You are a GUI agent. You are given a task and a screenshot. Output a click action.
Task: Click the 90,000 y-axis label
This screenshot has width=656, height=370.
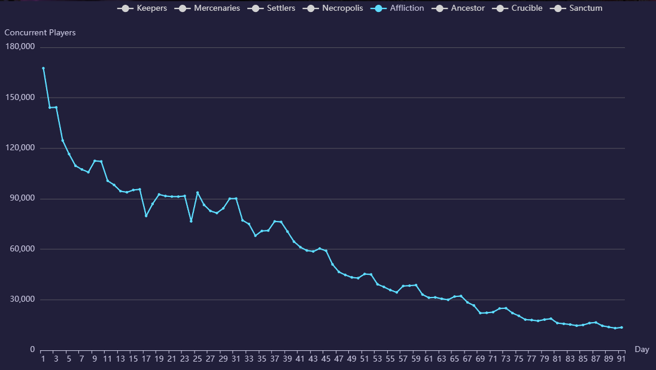(22, 198)
